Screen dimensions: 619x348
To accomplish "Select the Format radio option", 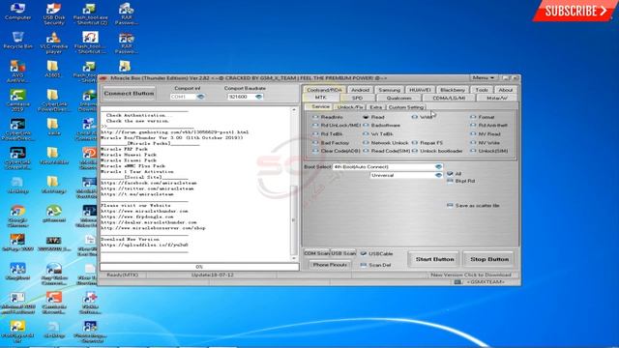I will pyautogui.click(x=483, y=117).
